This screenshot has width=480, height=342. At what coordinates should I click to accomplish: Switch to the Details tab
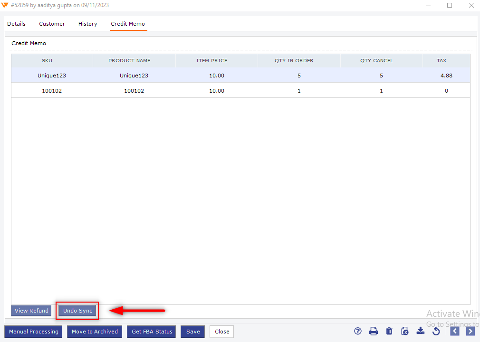pyautogui.click(x=16, y=24)
